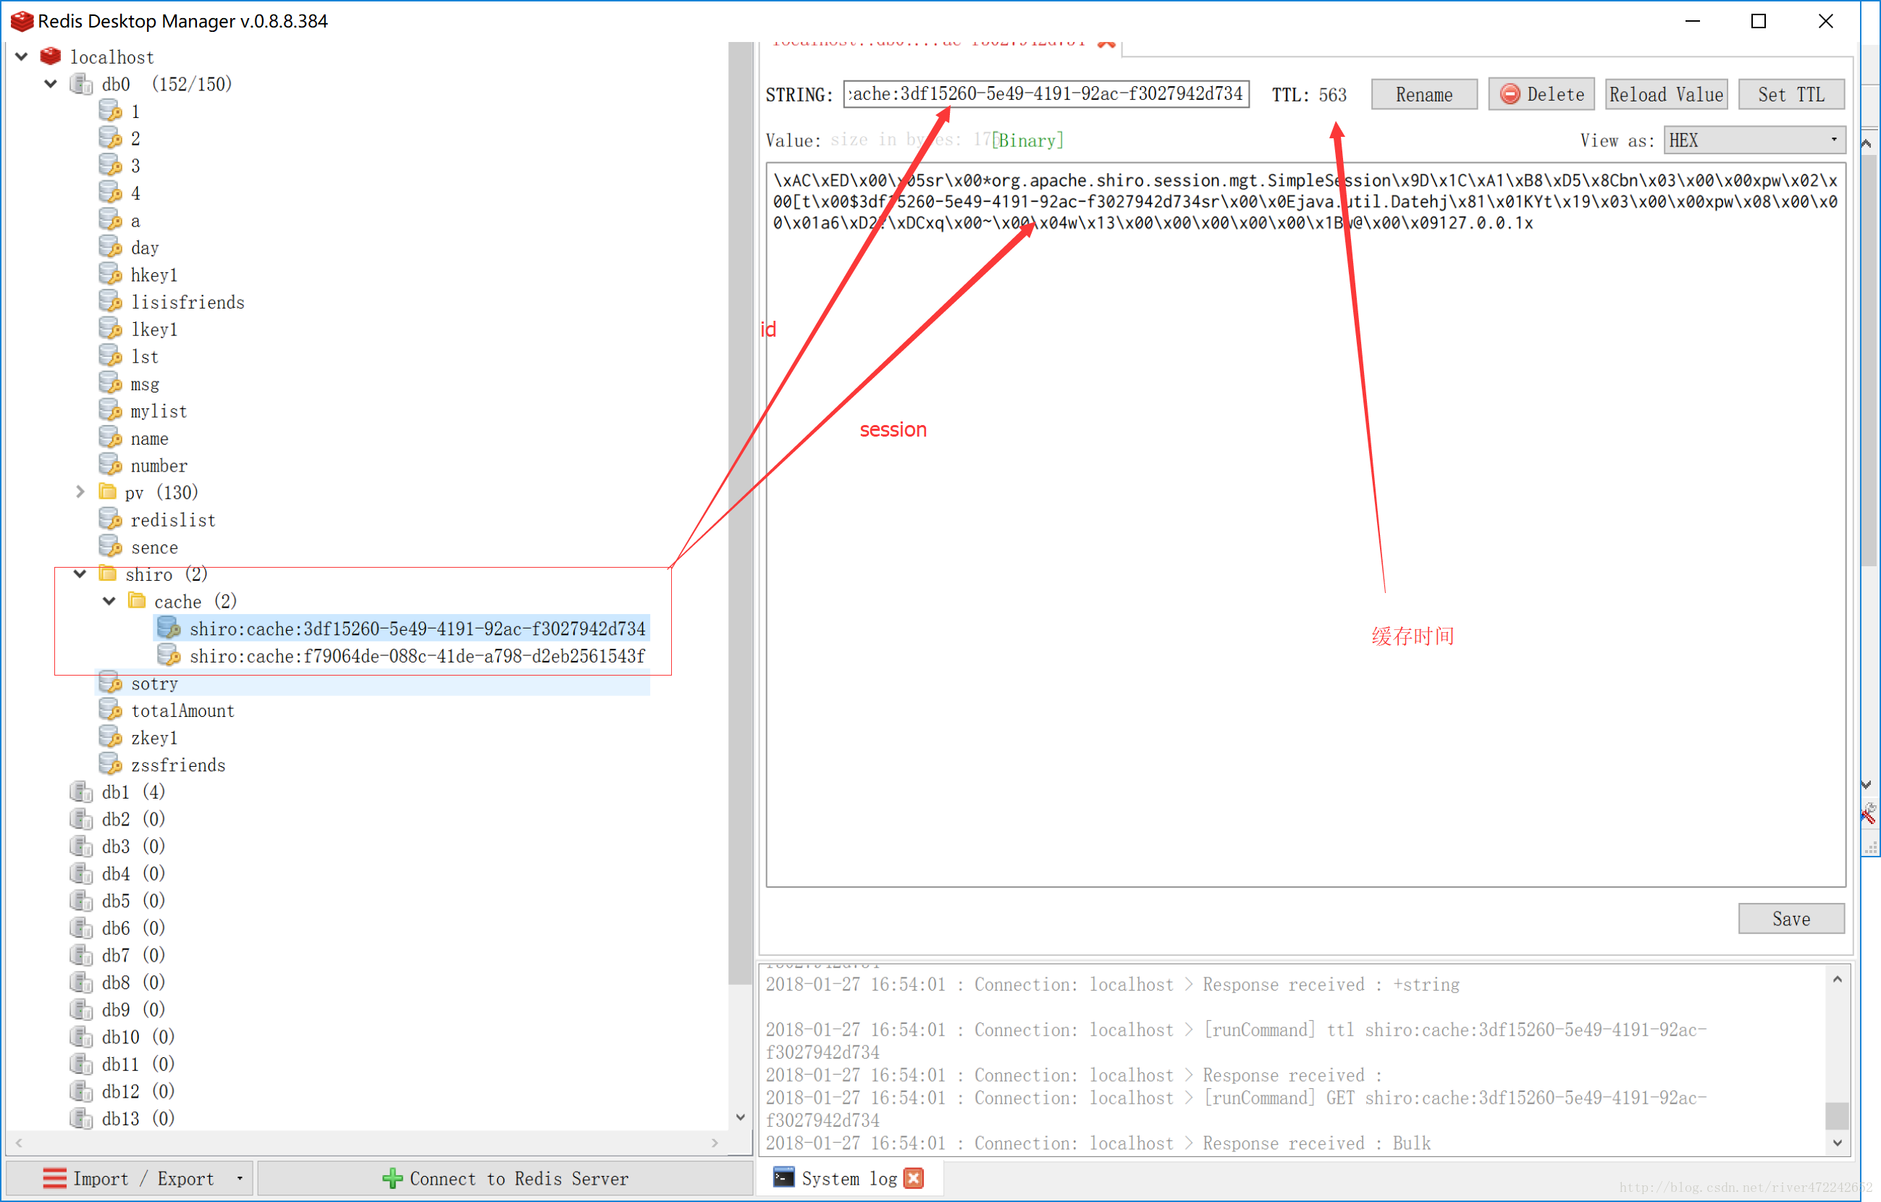Click Reload Value button
The image size is (1881, 1202).
1665,95
